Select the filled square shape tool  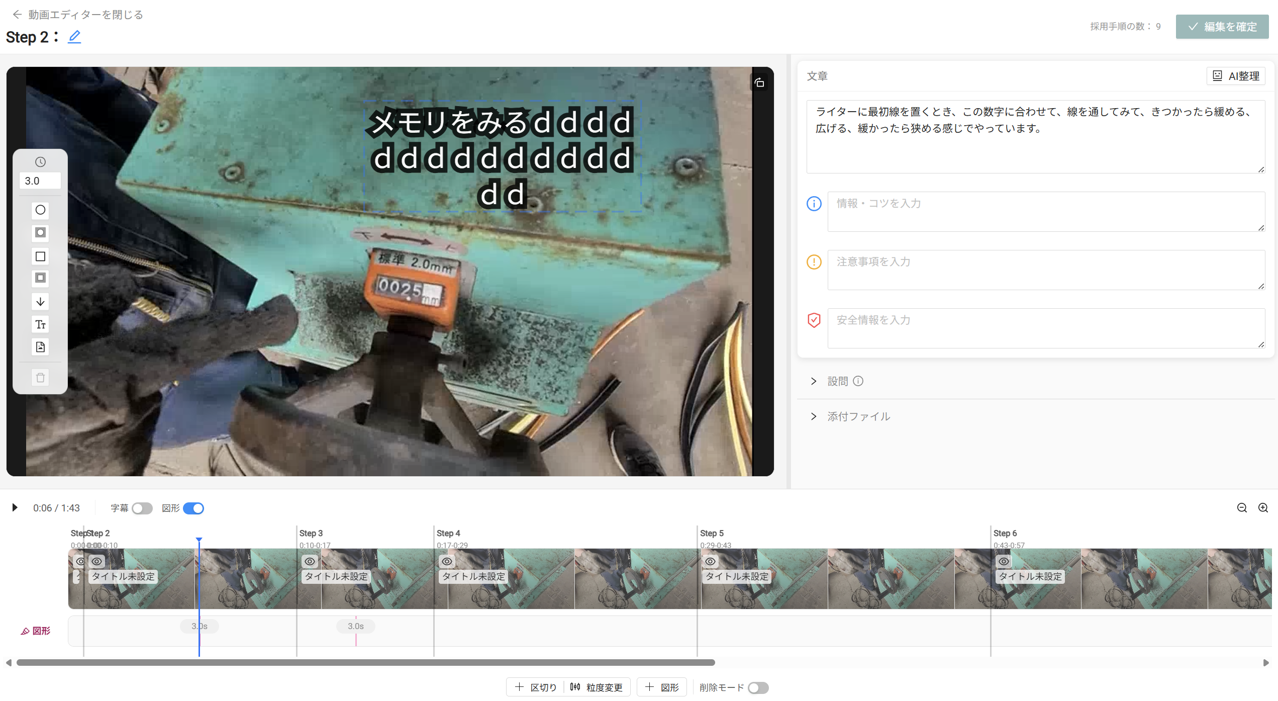40,278
